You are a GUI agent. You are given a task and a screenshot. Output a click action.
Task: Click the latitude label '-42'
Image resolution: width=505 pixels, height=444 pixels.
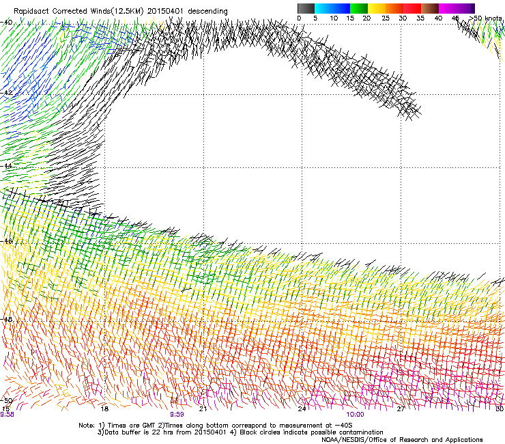6,92
